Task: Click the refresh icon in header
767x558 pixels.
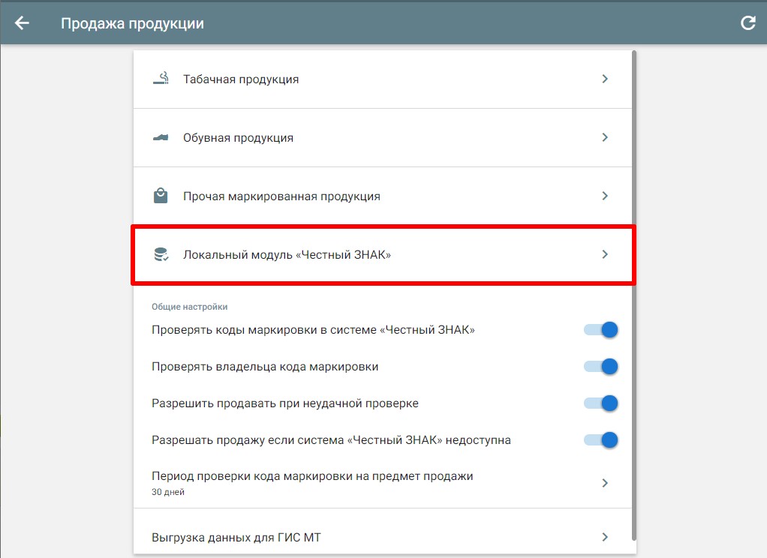Action: 748,23
